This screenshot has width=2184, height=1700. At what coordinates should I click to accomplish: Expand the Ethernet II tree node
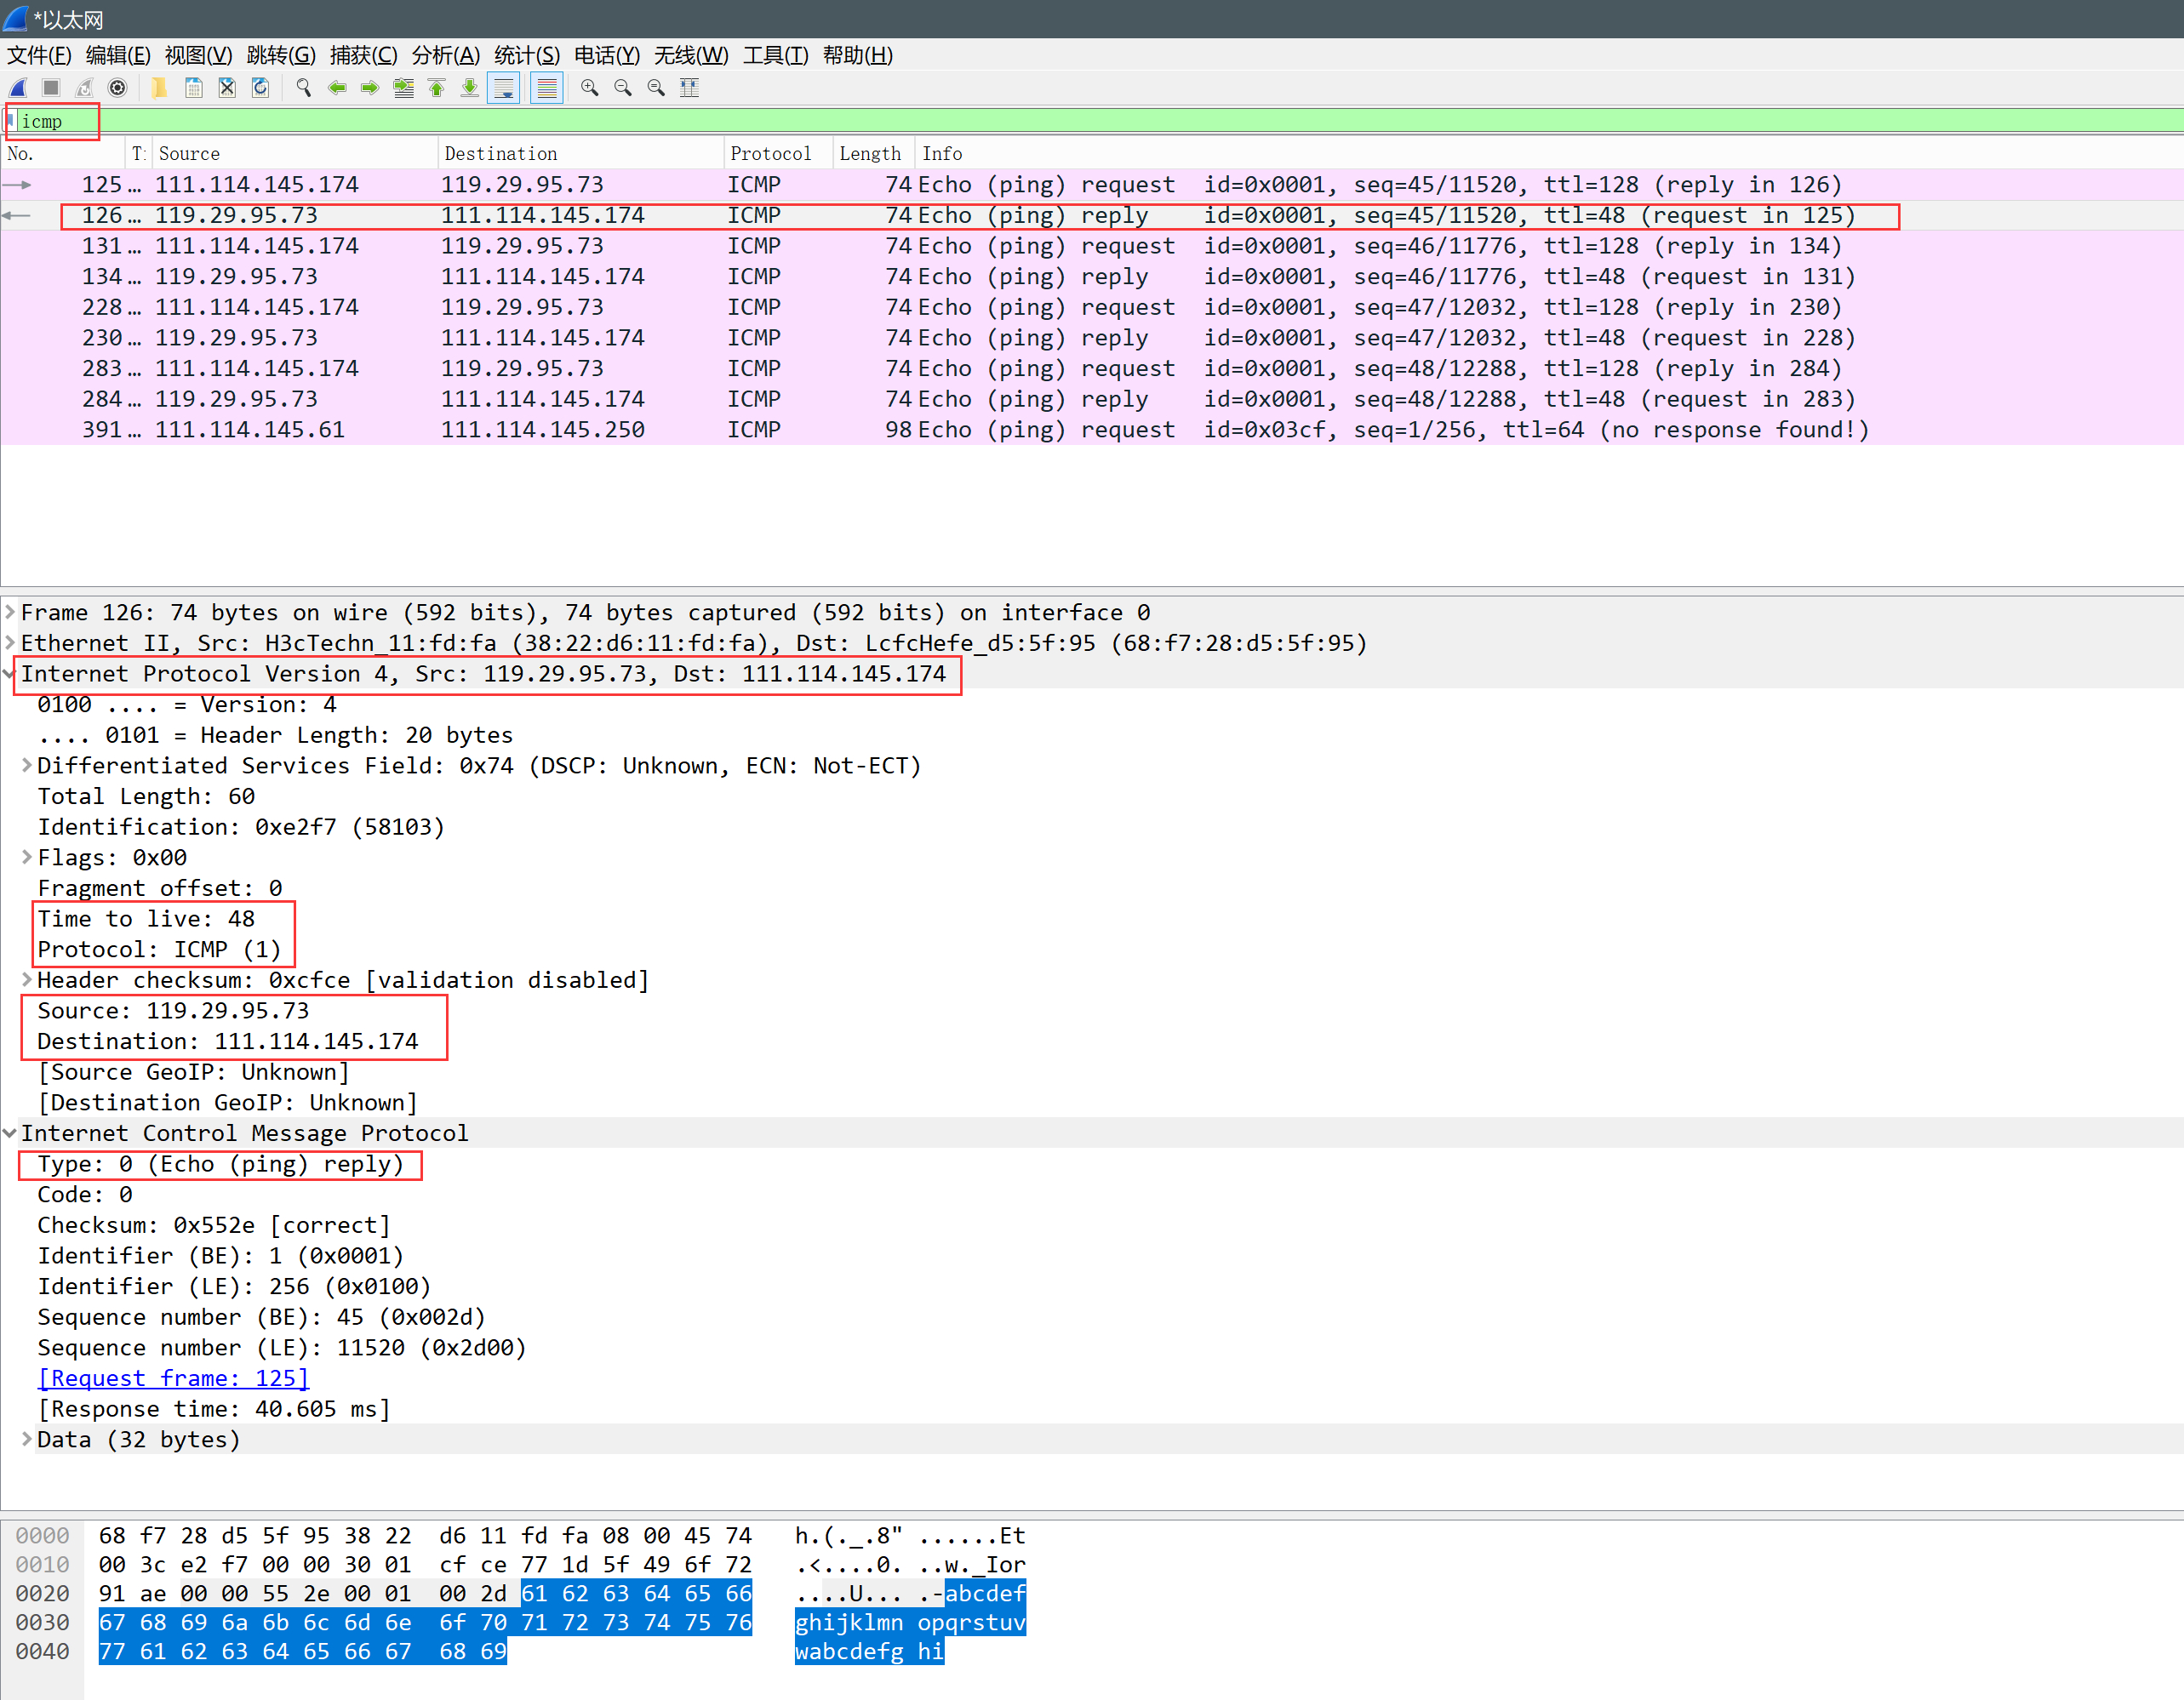click(x=10, y=642)
